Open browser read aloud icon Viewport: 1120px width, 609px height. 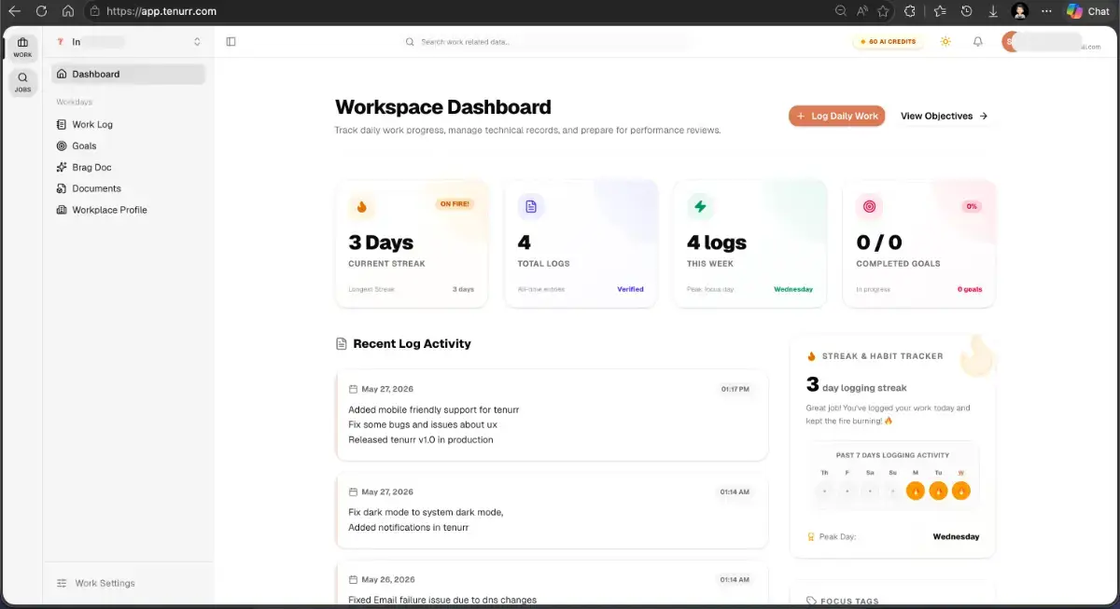(x=862, y=11)
